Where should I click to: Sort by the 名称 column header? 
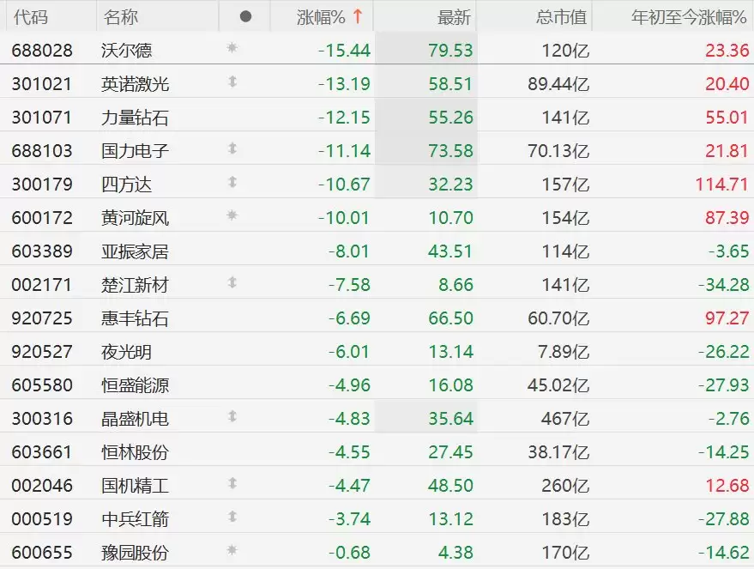click(x=121, y=17)
